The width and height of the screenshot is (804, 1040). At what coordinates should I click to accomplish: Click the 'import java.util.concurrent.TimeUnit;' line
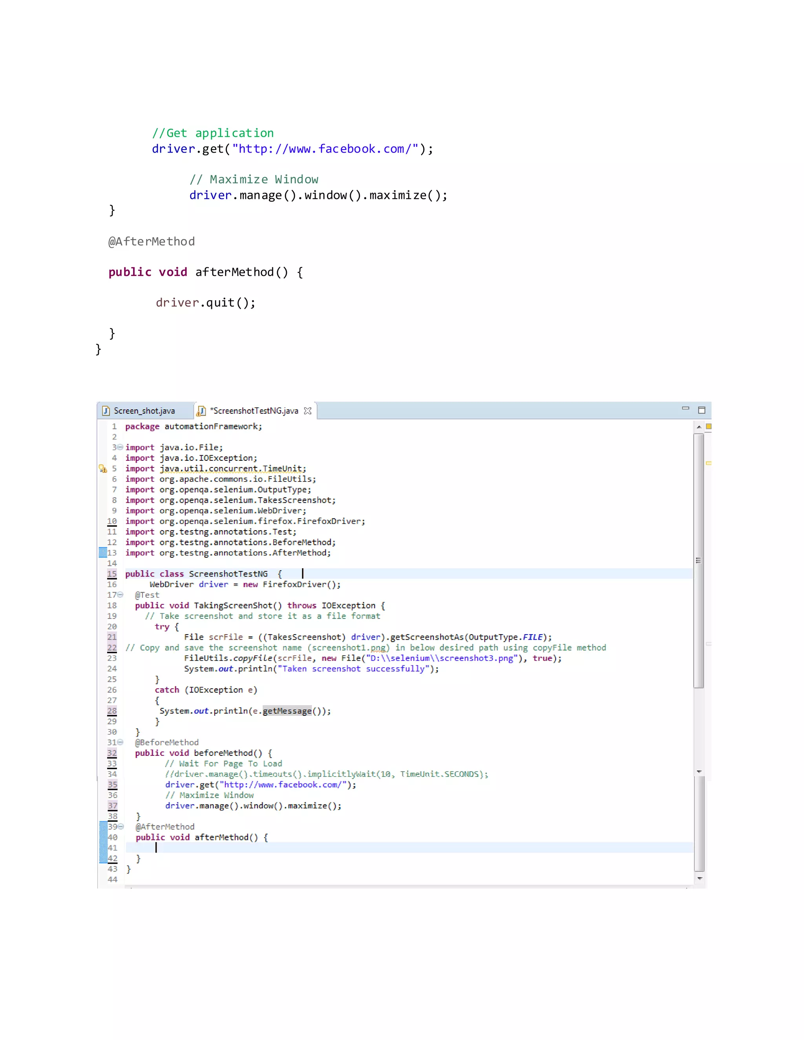216,469
